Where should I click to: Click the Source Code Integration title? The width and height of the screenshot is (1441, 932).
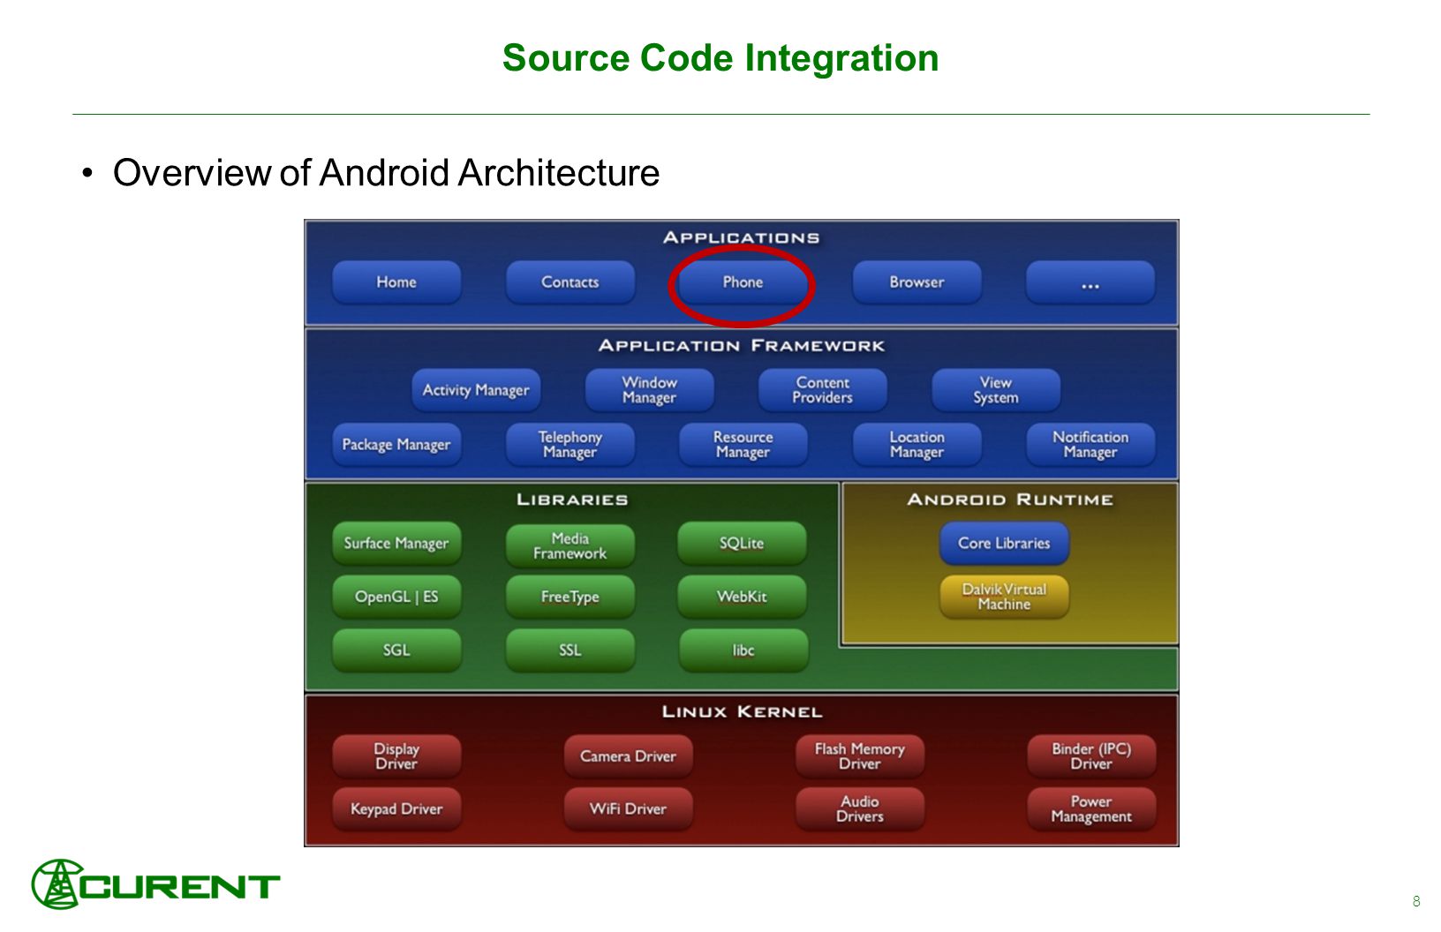(x=720, y=58)
